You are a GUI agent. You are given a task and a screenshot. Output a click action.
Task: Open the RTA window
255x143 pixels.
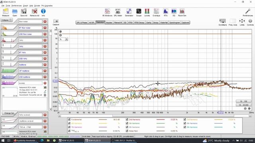pyautogui.click(x=166, y=12)
